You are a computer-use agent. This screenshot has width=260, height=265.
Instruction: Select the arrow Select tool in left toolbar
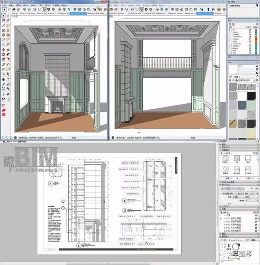4,16
